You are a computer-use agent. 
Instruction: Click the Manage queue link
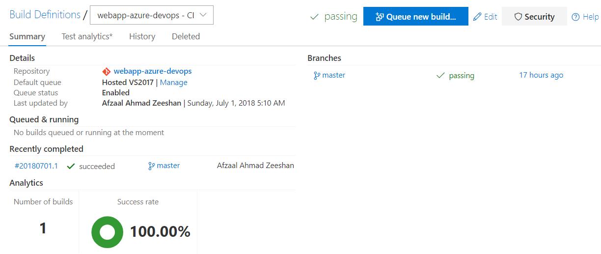(x=173, y=83)
